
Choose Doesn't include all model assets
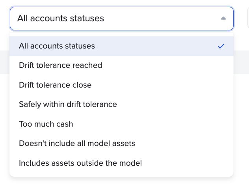click(77, 144)
